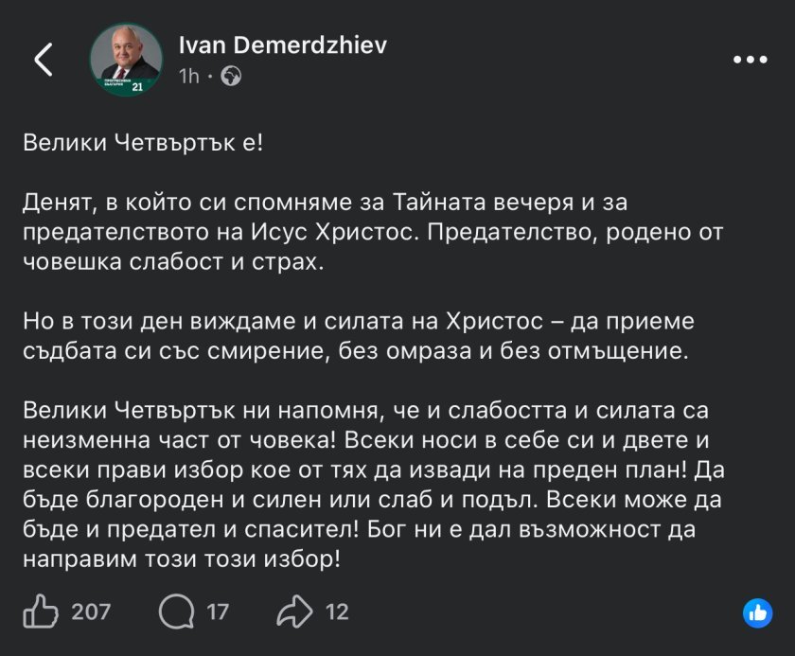This screenshot has width=795, height=656.
Task: View the 207 likes count
Action: [91, 612]
